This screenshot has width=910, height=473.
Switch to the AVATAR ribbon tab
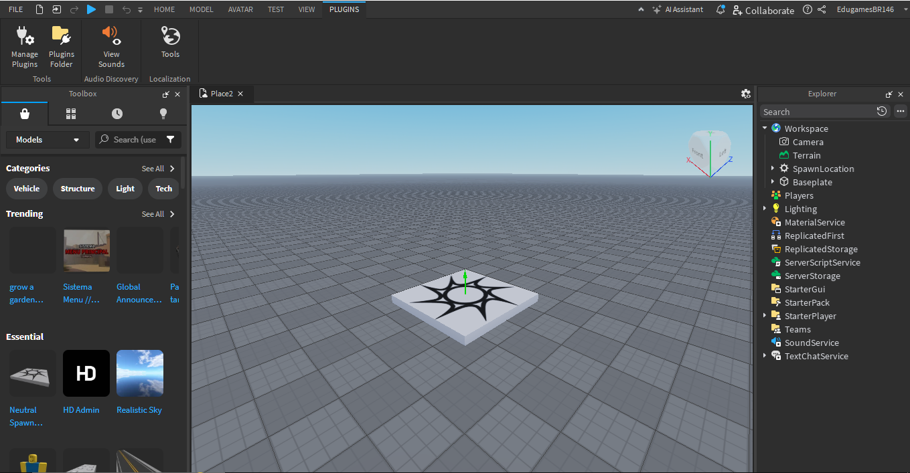241,9
